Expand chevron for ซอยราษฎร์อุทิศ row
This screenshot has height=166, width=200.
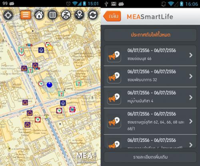tap(191, 121)
